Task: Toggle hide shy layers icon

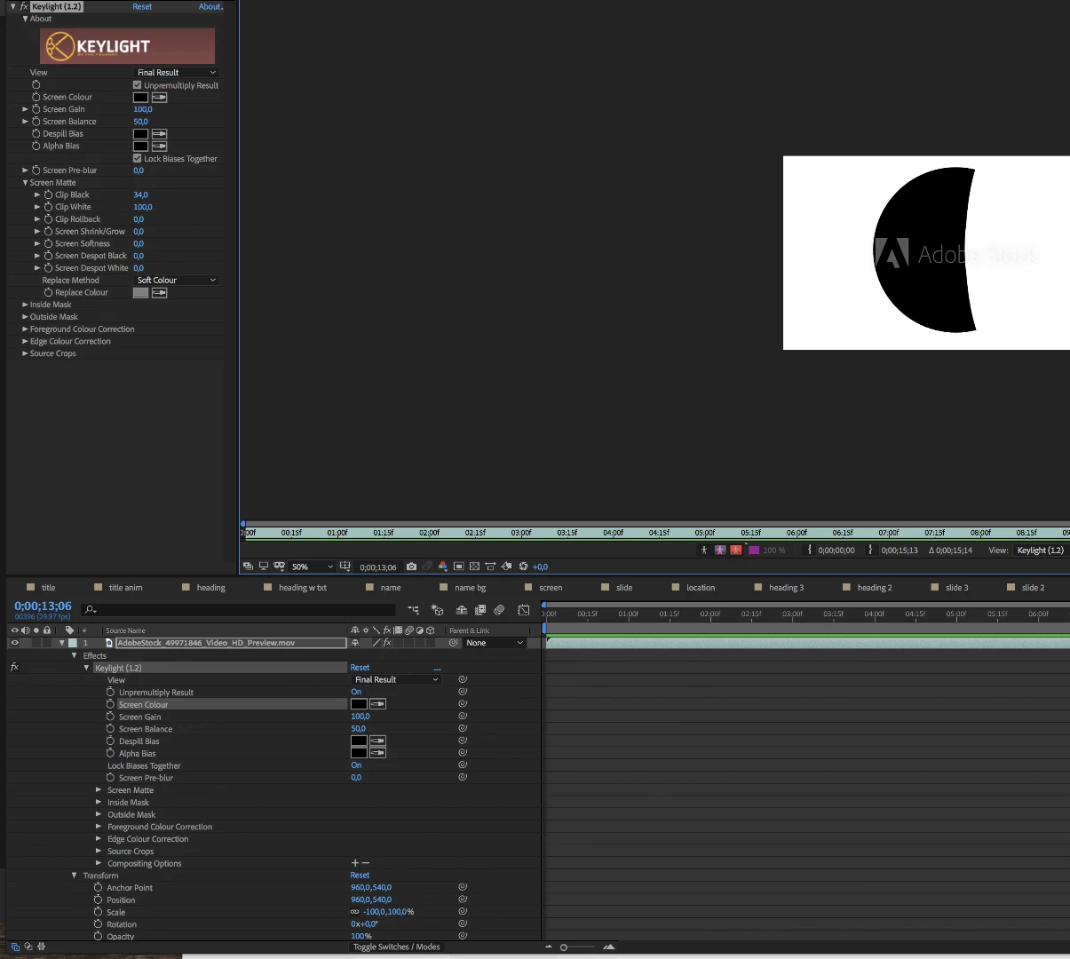Action: tap(462, 610)
